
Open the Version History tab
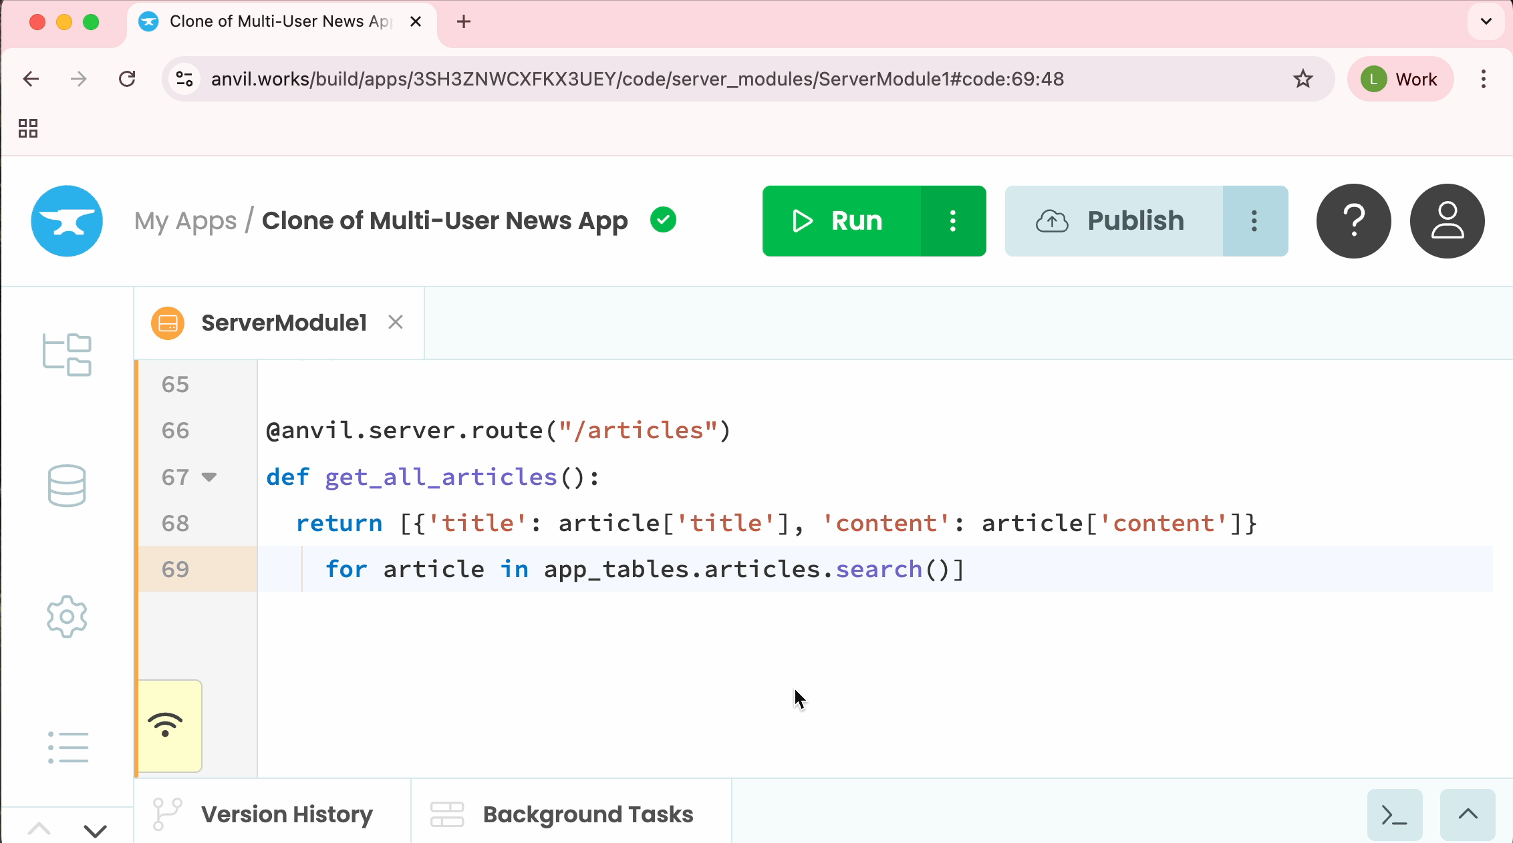[273, 814]
